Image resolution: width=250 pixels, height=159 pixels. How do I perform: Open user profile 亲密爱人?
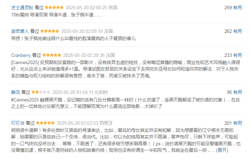click(20, 31)
